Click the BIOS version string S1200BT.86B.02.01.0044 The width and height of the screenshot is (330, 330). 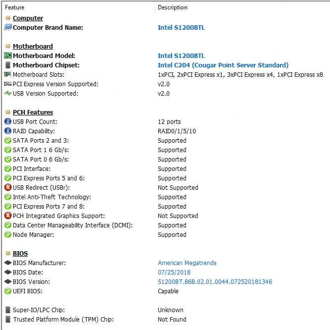coord(215,282)
